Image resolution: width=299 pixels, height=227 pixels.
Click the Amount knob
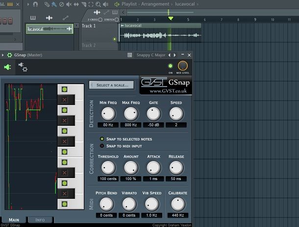click(x=131, y=168)
